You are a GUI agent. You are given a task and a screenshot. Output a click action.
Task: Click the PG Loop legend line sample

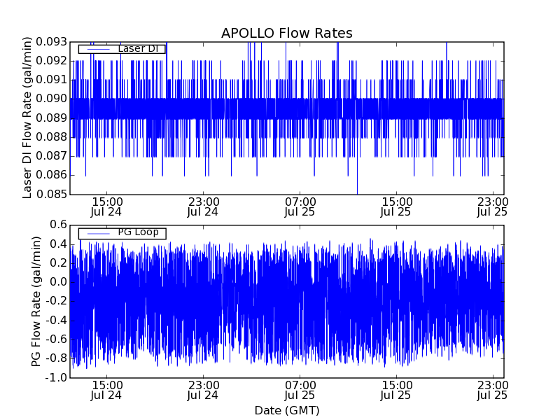[x=98, y=234]
